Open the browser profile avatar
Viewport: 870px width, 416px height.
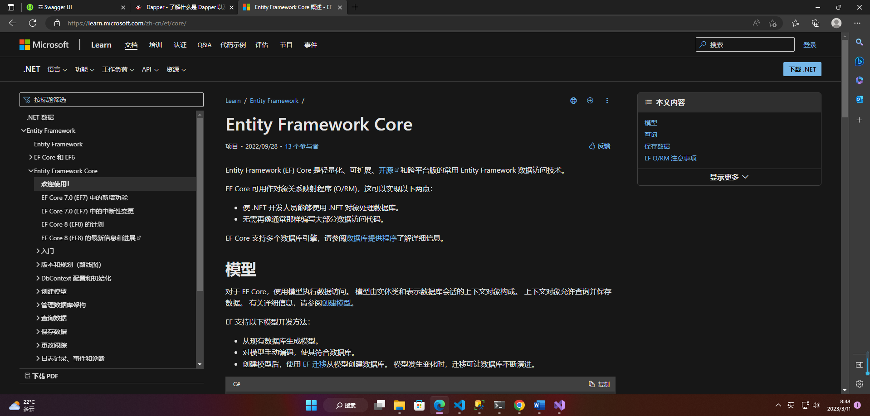tap(836, 23)
